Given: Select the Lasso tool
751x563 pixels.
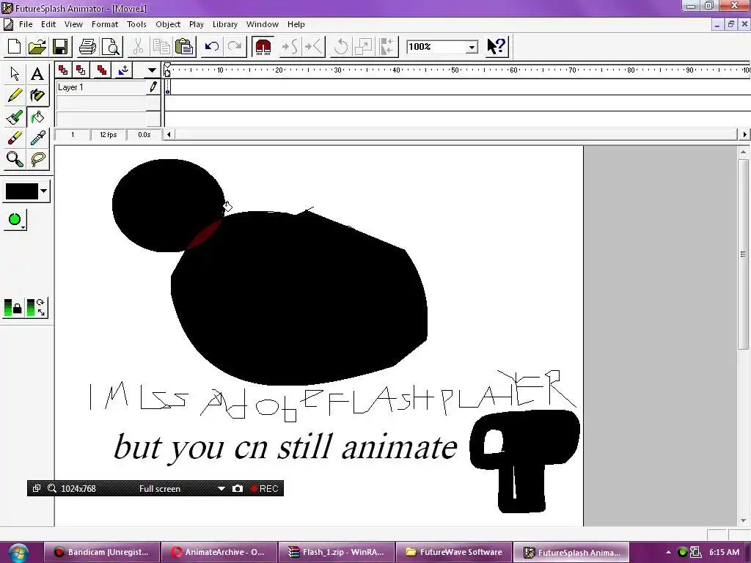Looking at the screenshot, I should point(37,159).
